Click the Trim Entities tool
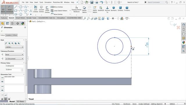This screenshot has width=186, height=105. pyautogui.click(x=35, y=9)
